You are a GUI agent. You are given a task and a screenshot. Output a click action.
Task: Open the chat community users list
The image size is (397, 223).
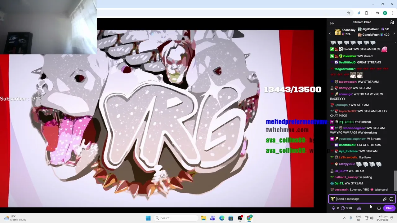click(x=392, y=22)
